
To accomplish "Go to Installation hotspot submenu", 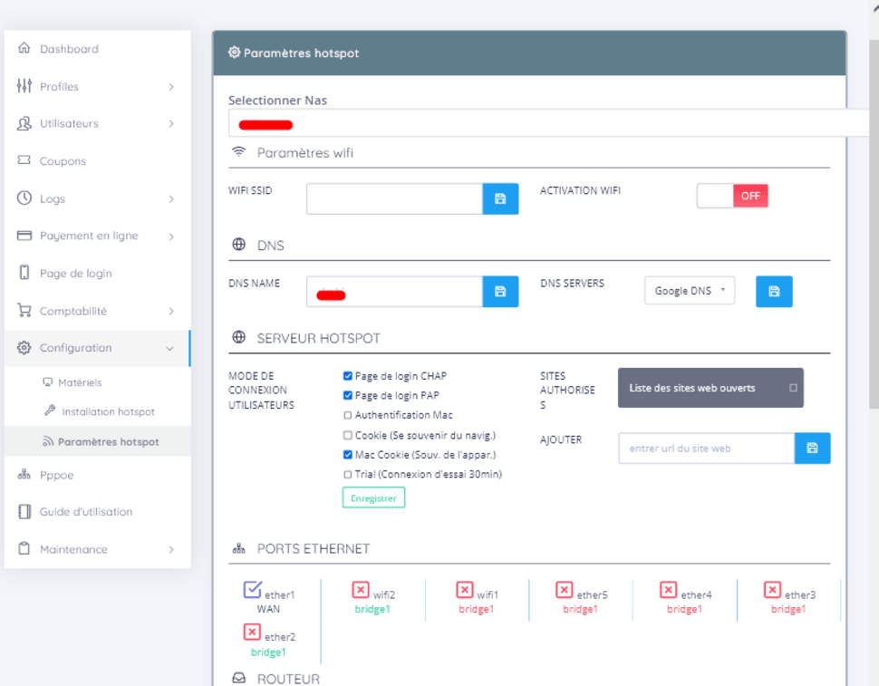I will (108, 411).
